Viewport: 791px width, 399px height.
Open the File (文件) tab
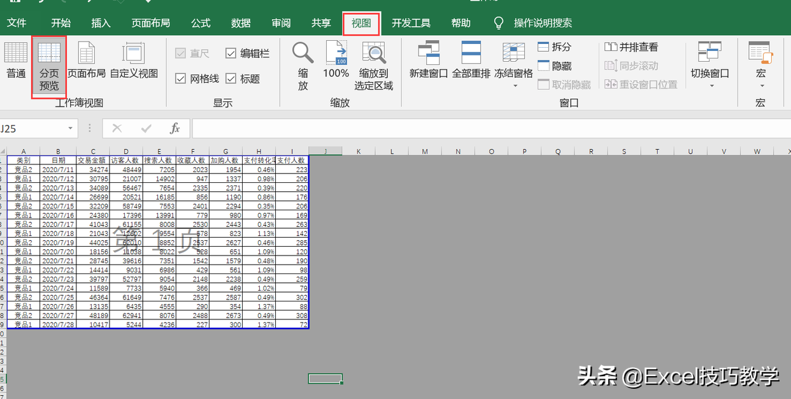tap(17, 23)
